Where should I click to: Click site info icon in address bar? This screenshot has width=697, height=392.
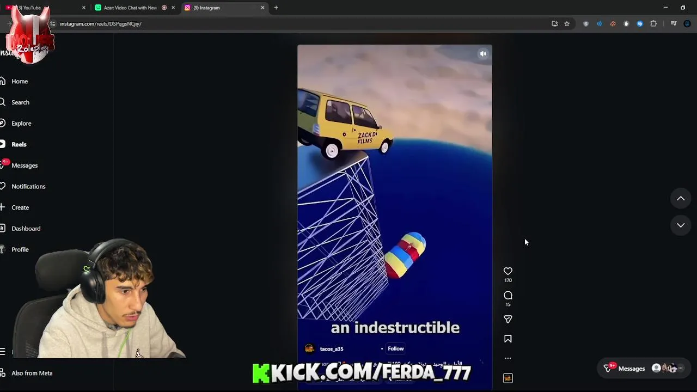[52, 24]
